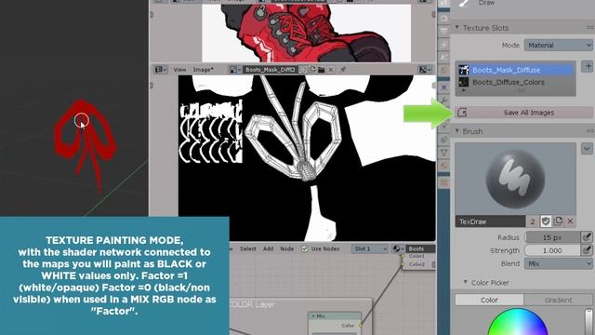Click the Color2 input socket
This screenshot has width=595, height=335.
click(403, 264)
